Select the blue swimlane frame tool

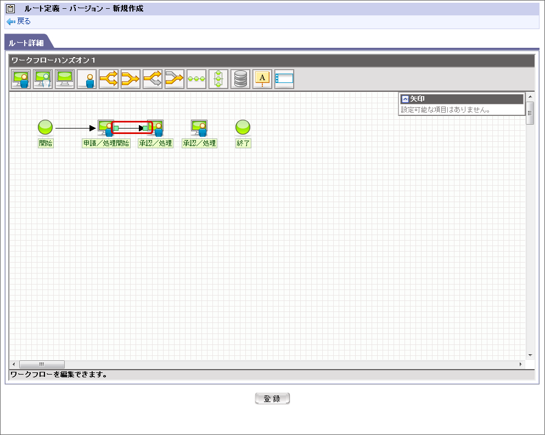284,79
